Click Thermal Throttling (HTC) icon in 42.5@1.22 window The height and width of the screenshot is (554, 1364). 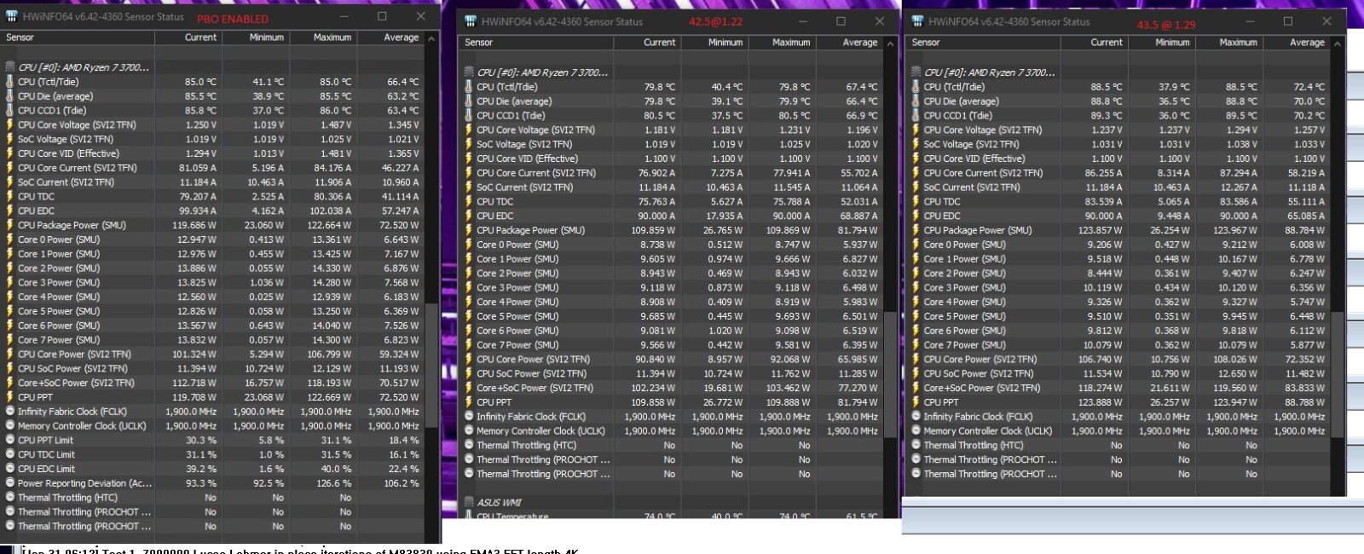pyautogui.click(x=469, y=445)
